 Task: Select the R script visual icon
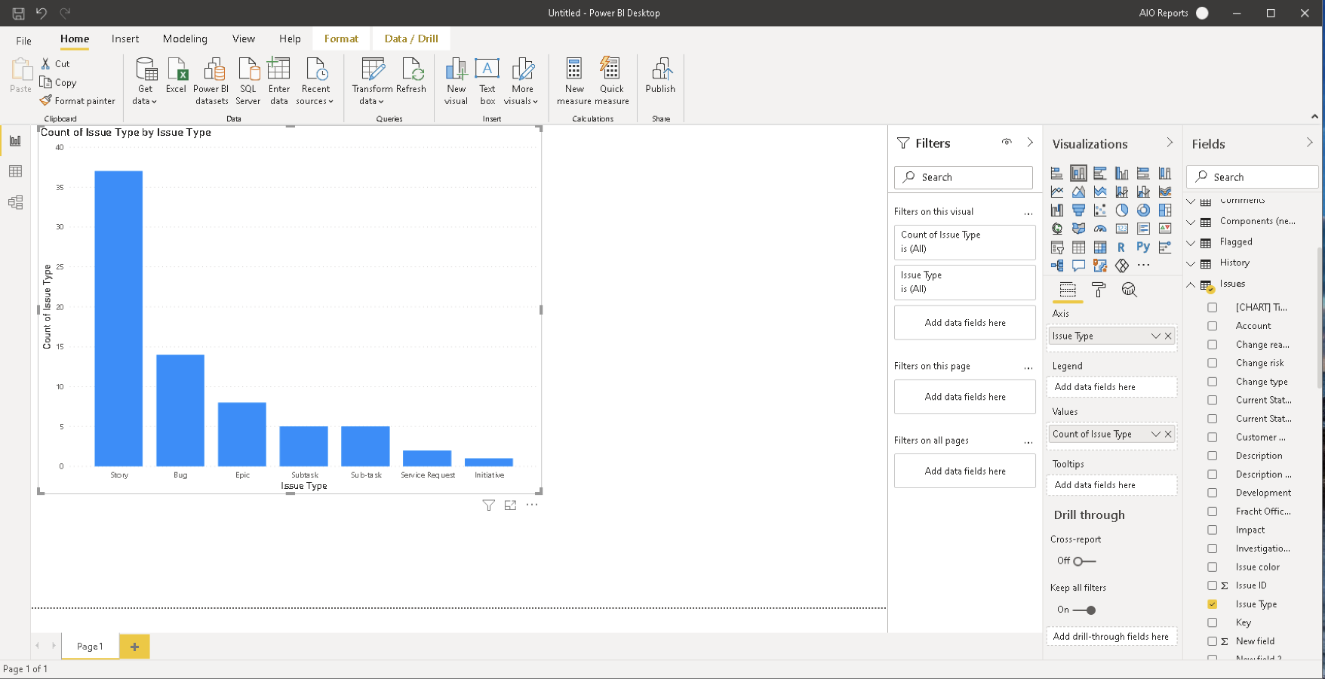click(x=1121, y=247)
